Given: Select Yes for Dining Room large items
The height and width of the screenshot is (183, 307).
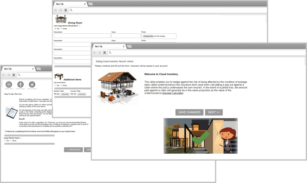Looking at the screenshot, I should (55, 29).
